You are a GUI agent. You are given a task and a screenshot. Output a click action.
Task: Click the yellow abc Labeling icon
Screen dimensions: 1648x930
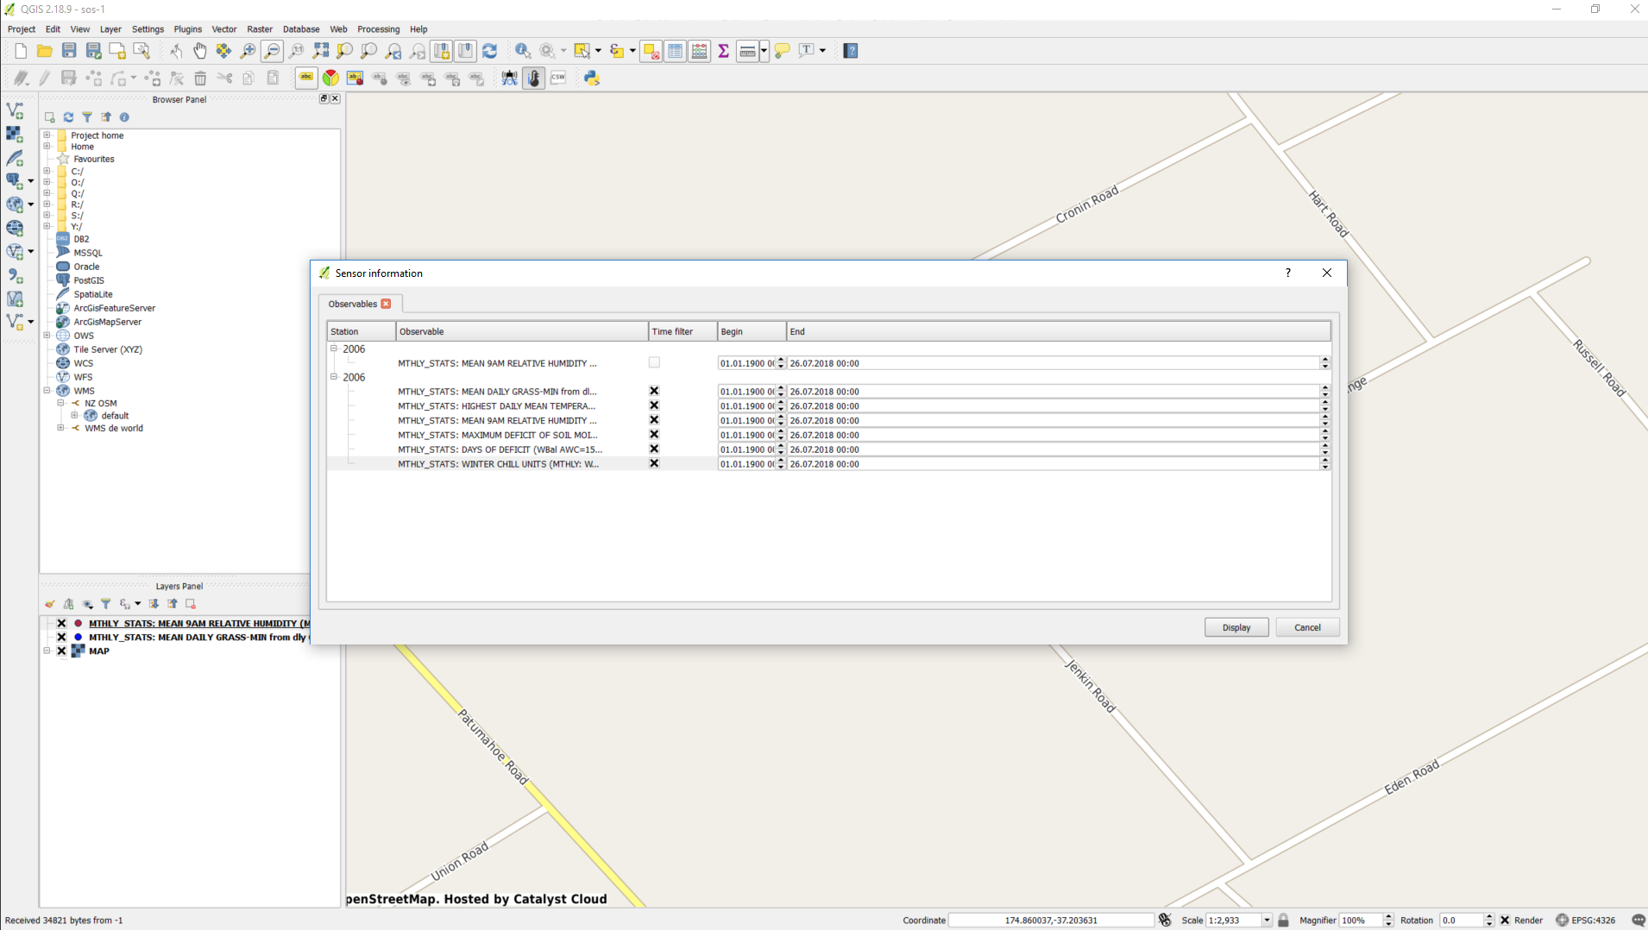(x=306, y=78)
